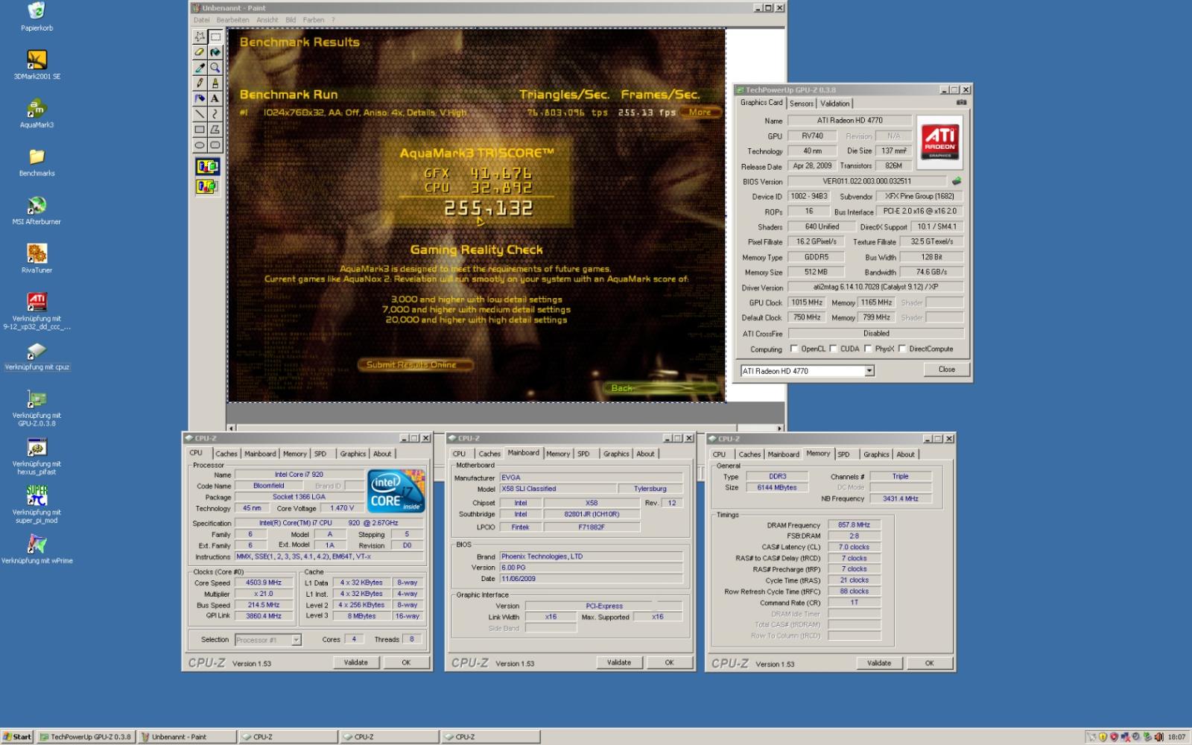
Task: Choose the Text tool in Paint
Action: tap(215, 98)
